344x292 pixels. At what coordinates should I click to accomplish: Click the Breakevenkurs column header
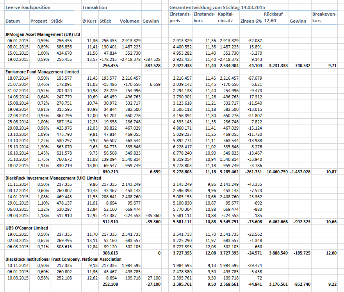pos(324,17)
